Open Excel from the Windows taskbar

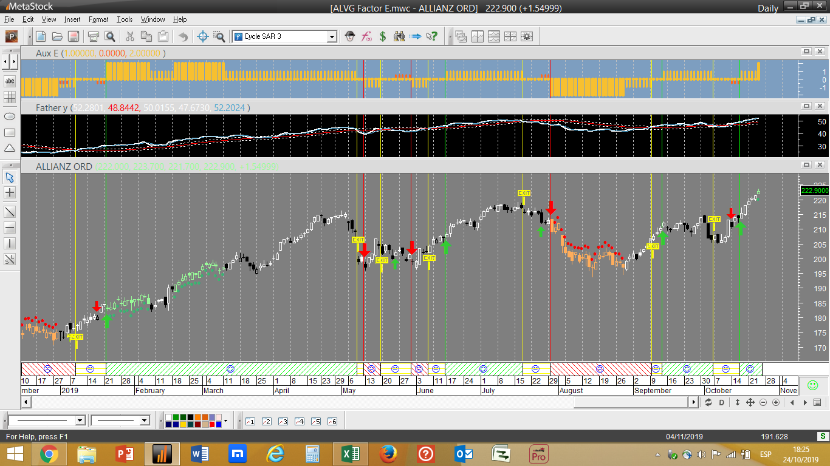(349, 454)
